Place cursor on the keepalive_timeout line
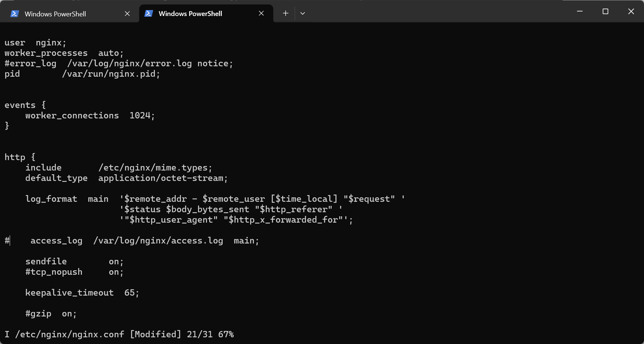644x344 pixels. click(82, 293)
